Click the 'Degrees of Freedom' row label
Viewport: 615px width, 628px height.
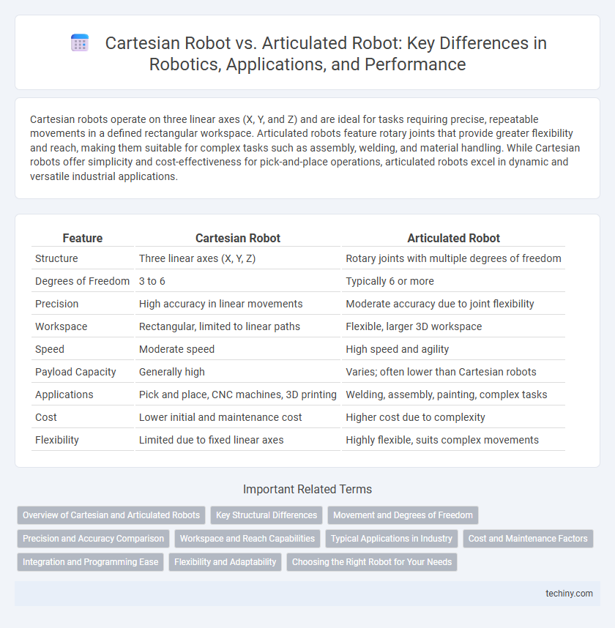(x=83, y=281)
